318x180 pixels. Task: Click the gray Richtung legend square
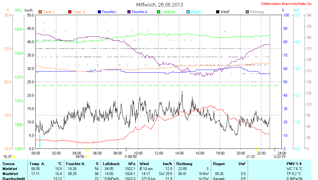click(x=247, y=12)
